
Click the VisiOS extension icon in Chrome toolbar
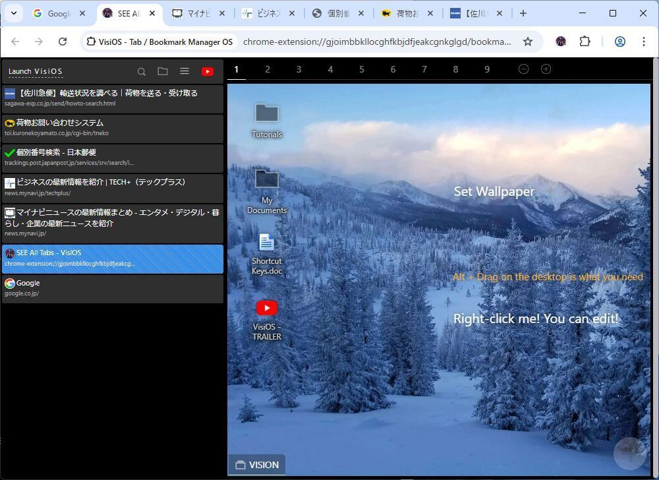pyautogui.click(x=561, y=41)
